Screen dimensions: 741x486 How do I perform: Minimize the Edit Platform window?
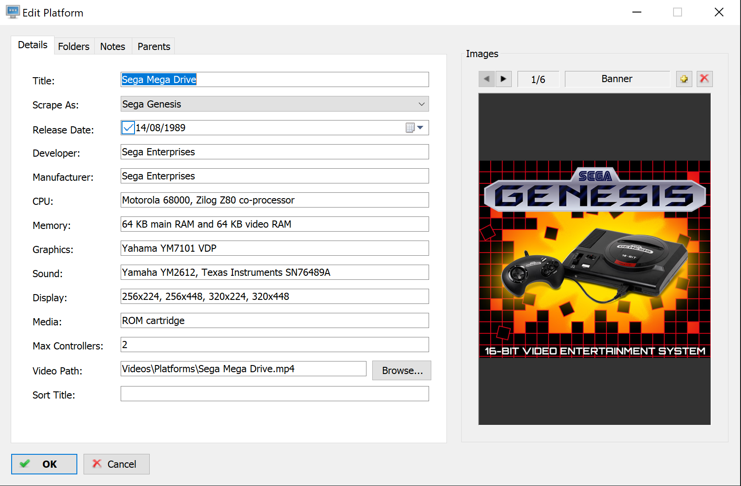pos(637,12)
